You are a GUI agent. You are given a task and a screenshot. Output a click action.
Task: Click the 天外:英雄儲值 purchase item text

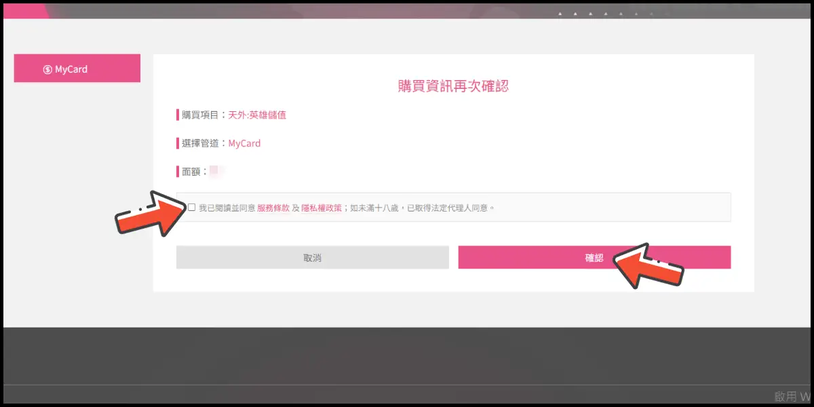(x=257, y=115)
